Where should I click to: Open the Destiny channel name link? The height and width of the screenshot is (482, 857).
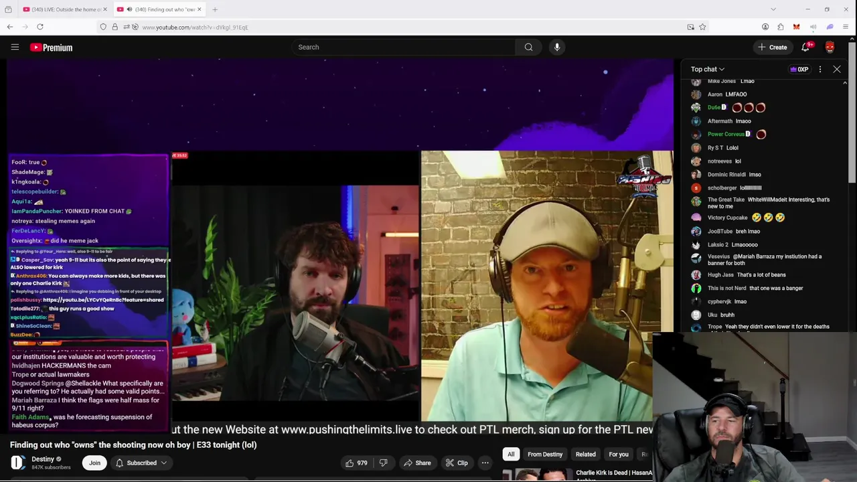click(x=43, y=459)
